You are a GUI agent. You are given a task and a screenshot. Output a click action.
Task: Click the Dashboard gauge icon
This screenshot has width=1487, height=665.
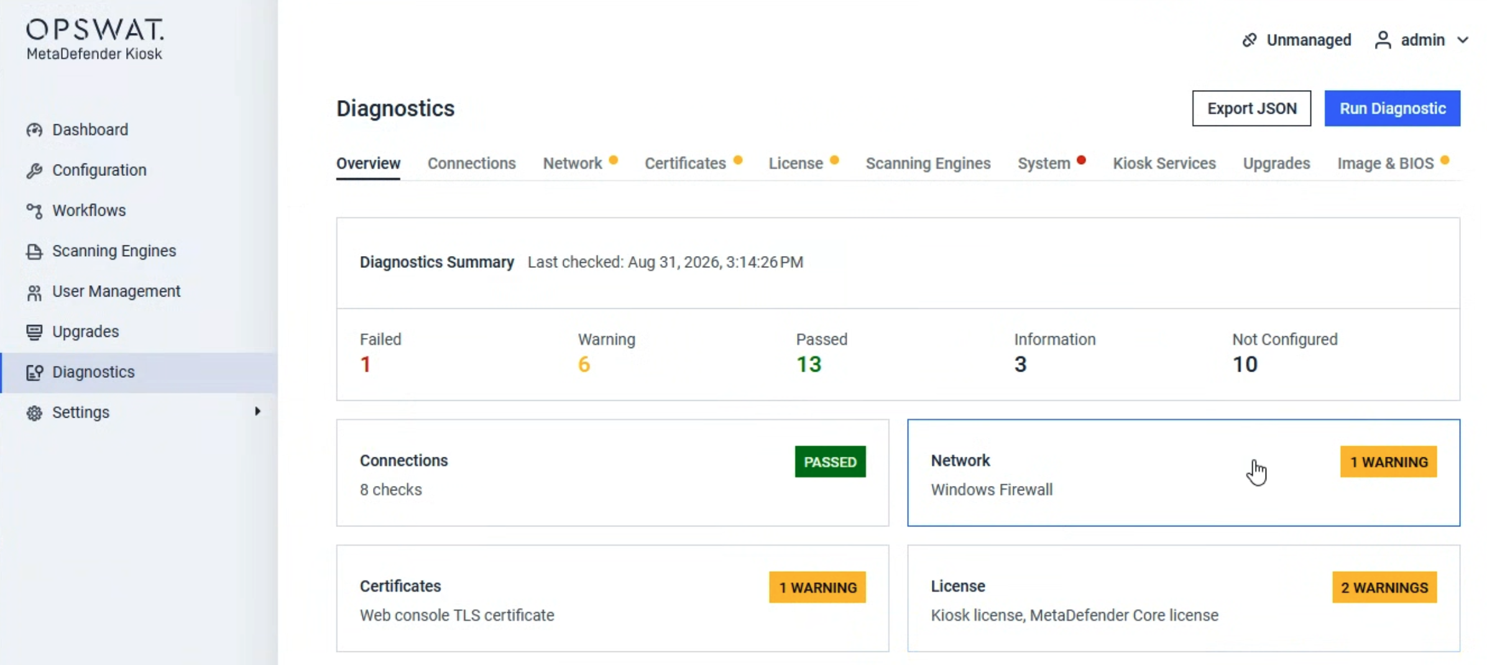point(34,130)
